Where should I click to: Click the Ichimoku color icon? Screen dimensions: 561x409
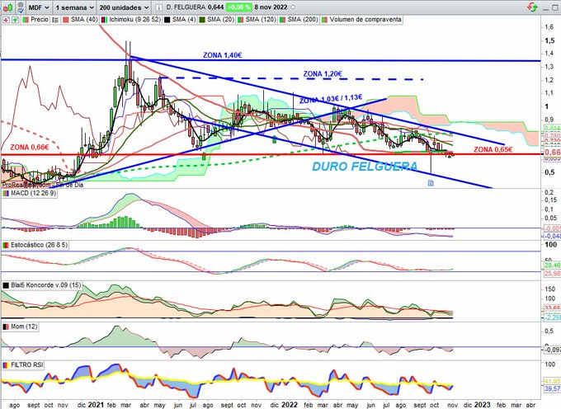coord(104,20)
